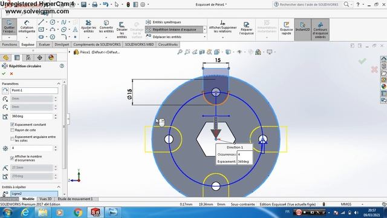Open help for Répétition circulaire

[62, 66]
